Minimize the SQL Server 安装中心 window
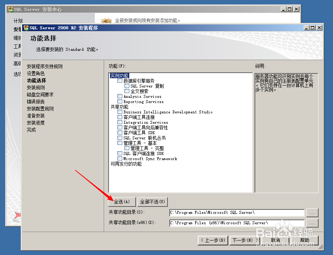 [283, 9]
